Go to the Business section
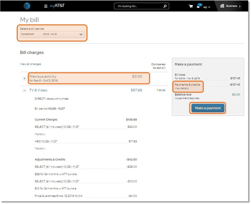Image resolution: width=251 pixels, height=204 pixels. click(232, 6)
